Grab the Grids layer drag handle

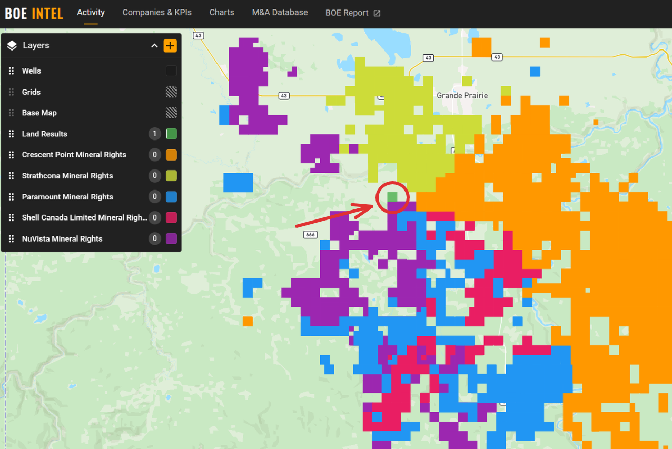(12, 92)
